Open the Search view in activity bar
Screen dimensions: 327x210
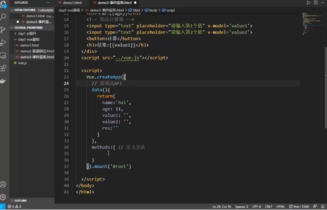click(x=4, y=17)
